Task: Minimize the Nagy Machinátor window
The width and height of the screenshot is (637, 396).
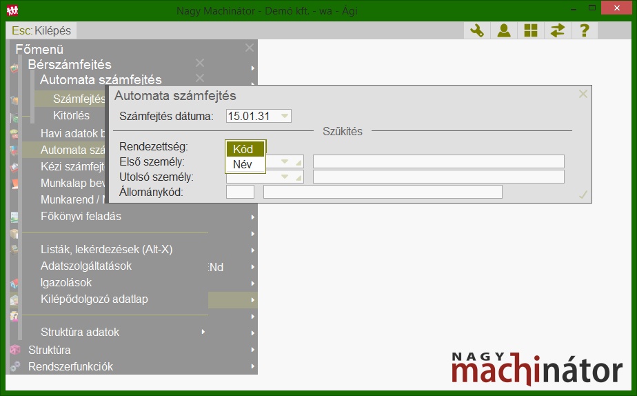Action: 574,8
